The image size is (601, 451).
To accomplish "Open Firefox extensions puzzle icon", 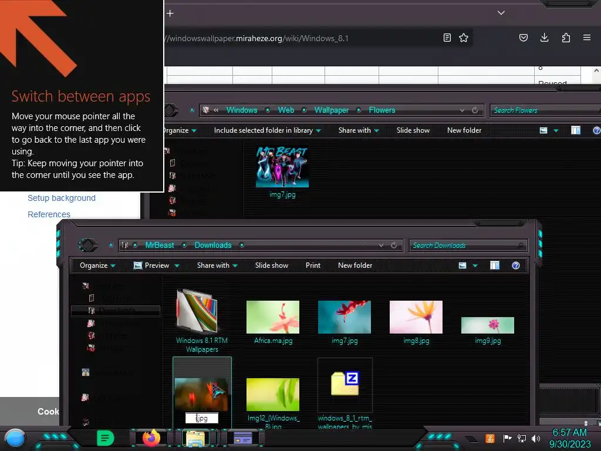I will tap(566, 38).
